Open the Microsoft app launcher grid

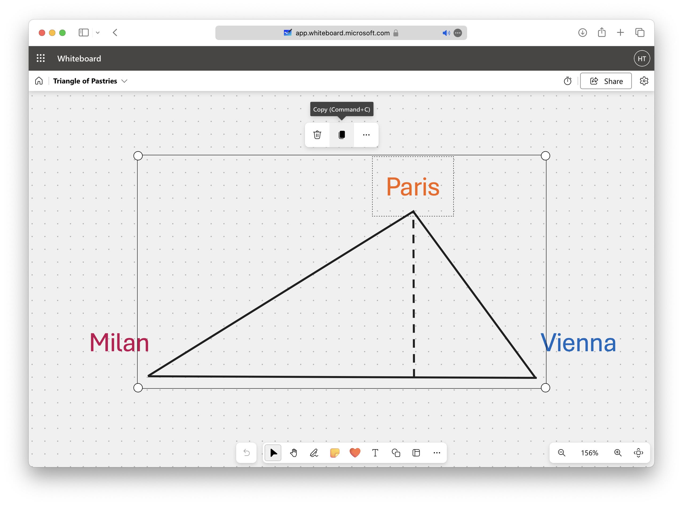click(41, 58)
